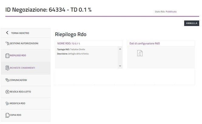Click the Revoca RDO/Lotto circled-x icon

[x=7, y=92]
